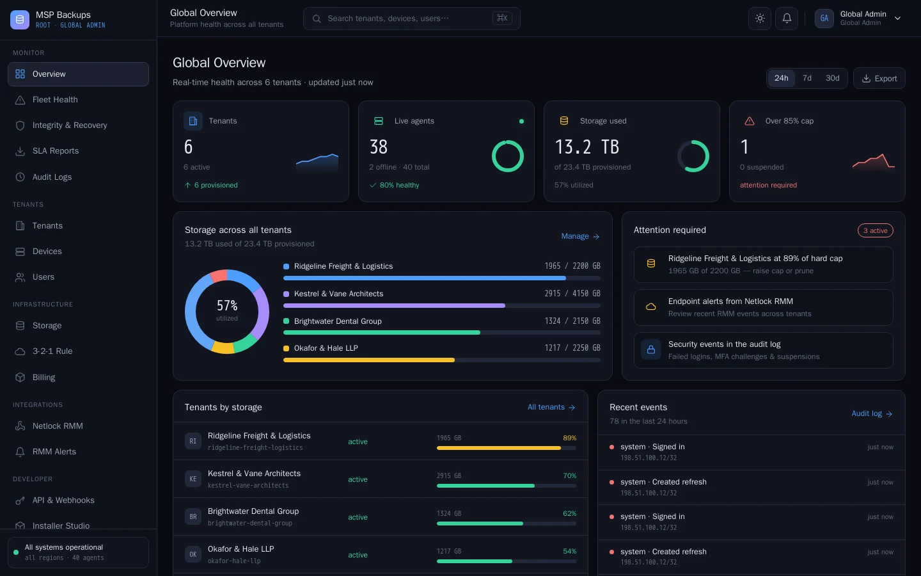Open SLA Reports in sidebar

(x=78, y=151)
